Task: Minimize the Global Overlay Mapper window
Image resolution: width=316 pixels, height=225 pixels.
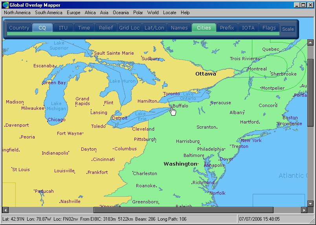Action: click(296, 5)
